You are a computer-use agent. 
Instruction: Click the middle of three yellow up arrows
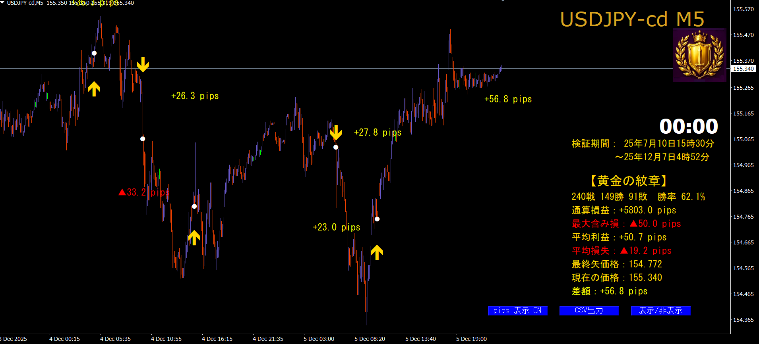(x=194, y=238)
